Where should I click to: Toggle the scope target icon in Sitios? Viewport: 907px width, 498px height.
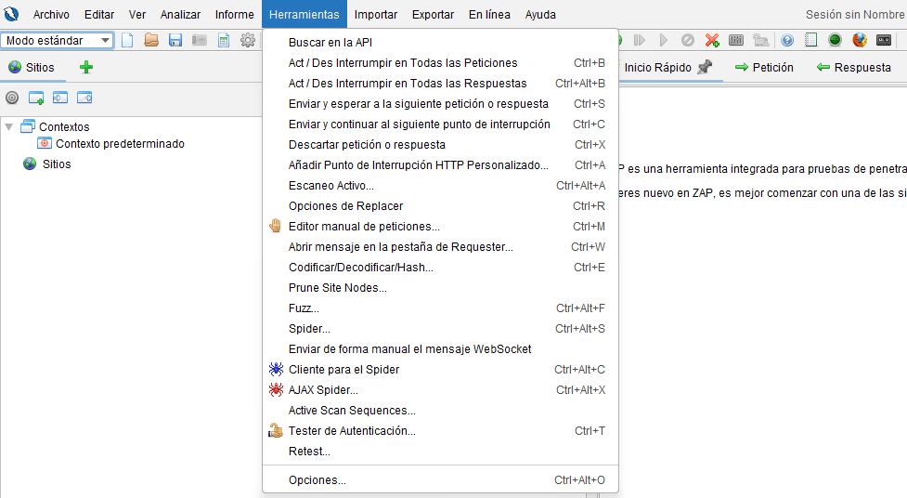pyautogui.click(x=12, y=98)
